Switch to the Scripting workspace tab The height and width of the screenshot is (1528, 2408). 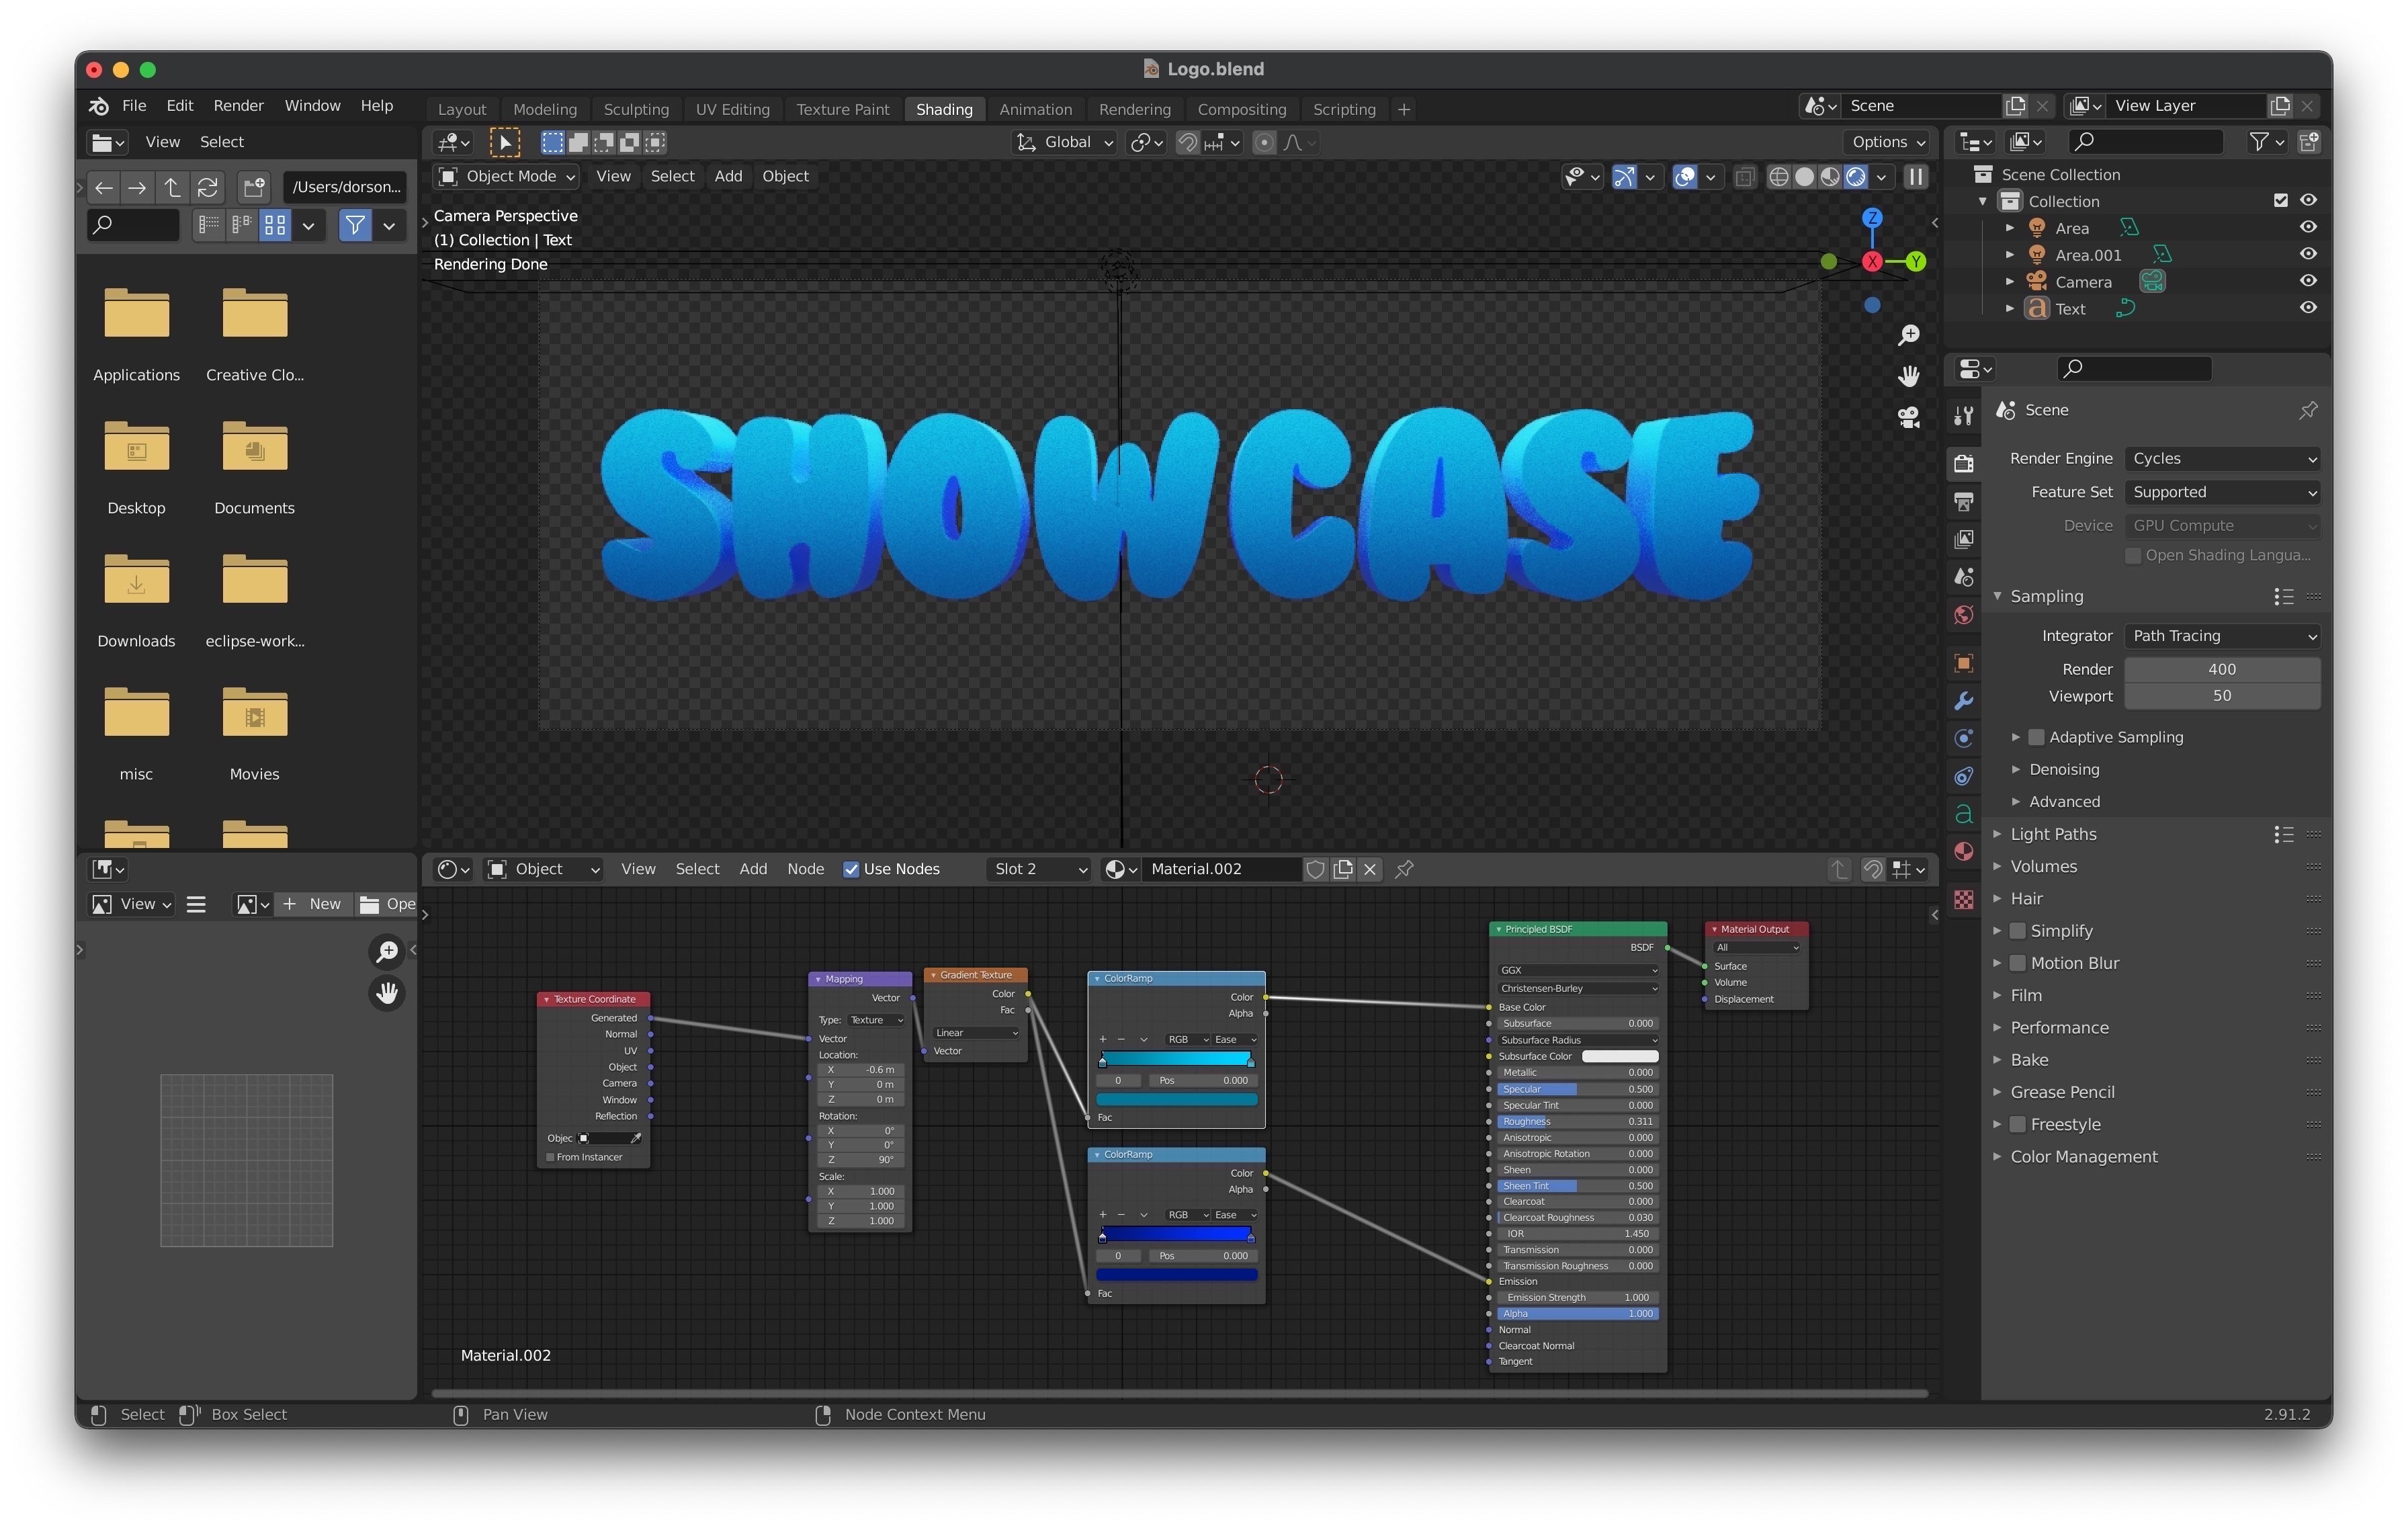[x=1344, y=109]
